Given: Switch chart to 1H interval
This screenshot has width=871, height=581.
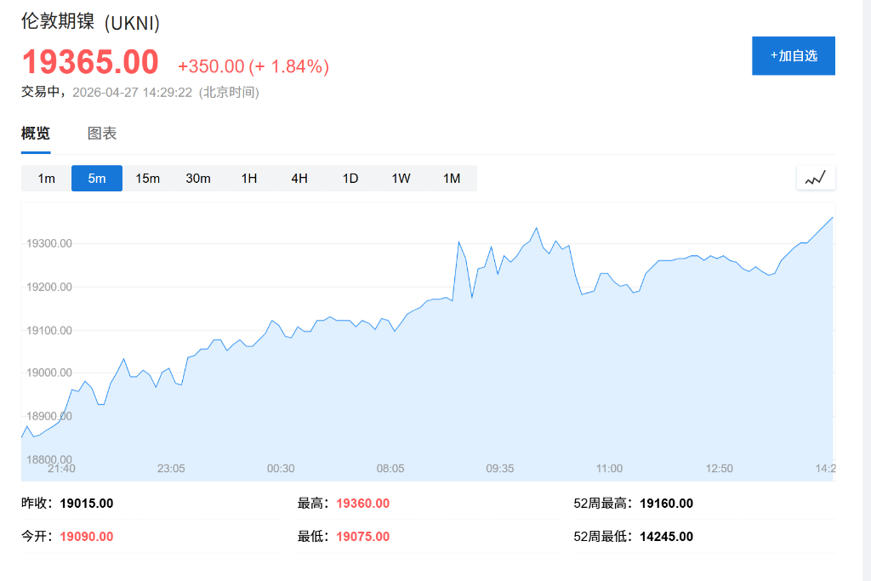Looking at the screenshot, I should coord(248,179).
